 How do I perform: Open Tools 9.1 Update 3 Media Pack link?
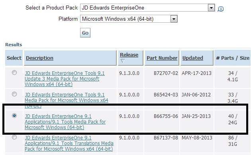pos(65,79)
